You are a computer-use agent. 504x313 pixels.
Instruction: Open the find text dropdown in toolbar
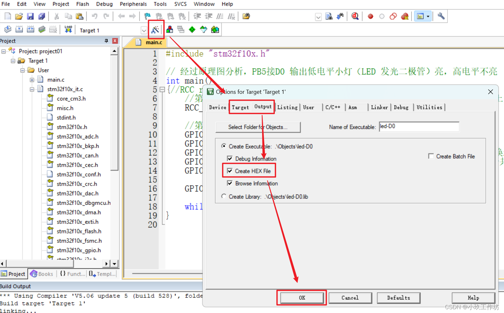point(318,17)
